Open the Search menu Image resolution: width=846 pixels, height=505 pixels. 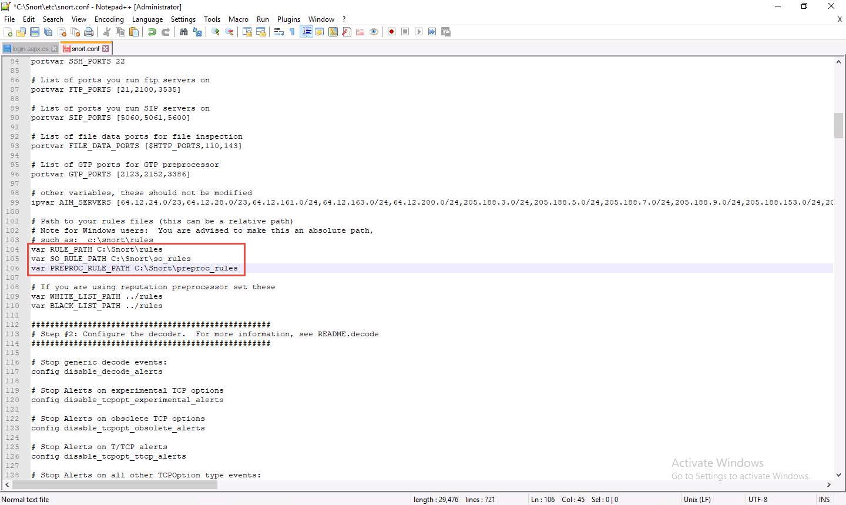[53, 19]
